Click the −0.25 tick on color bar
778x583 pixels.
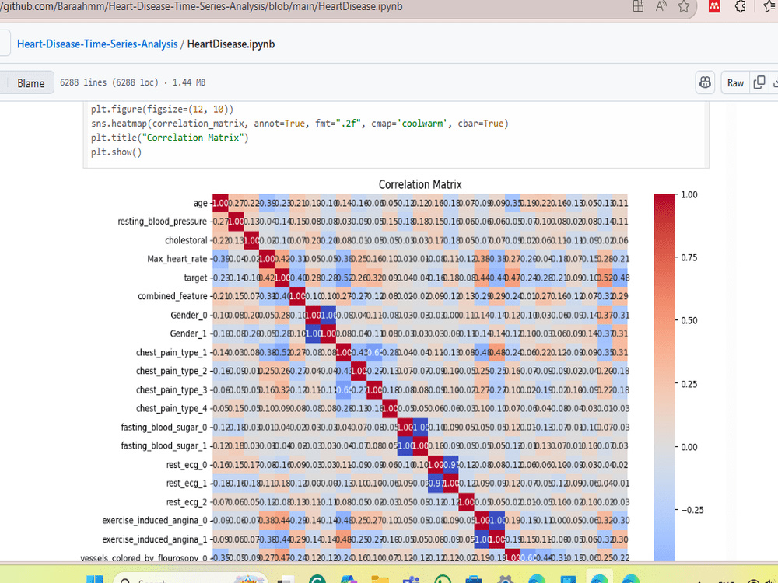click(692, 510)
